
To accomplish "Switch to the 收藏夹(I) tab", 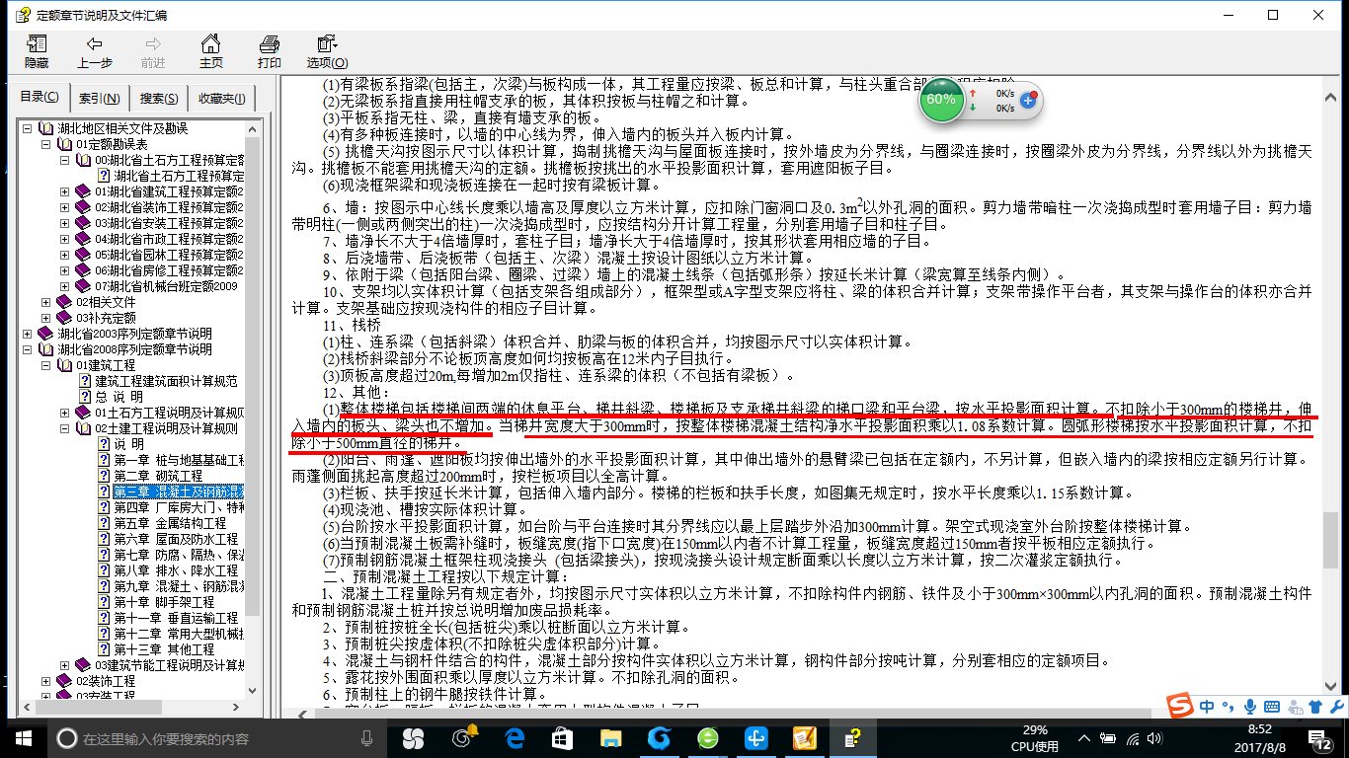I will pos(223,98).
